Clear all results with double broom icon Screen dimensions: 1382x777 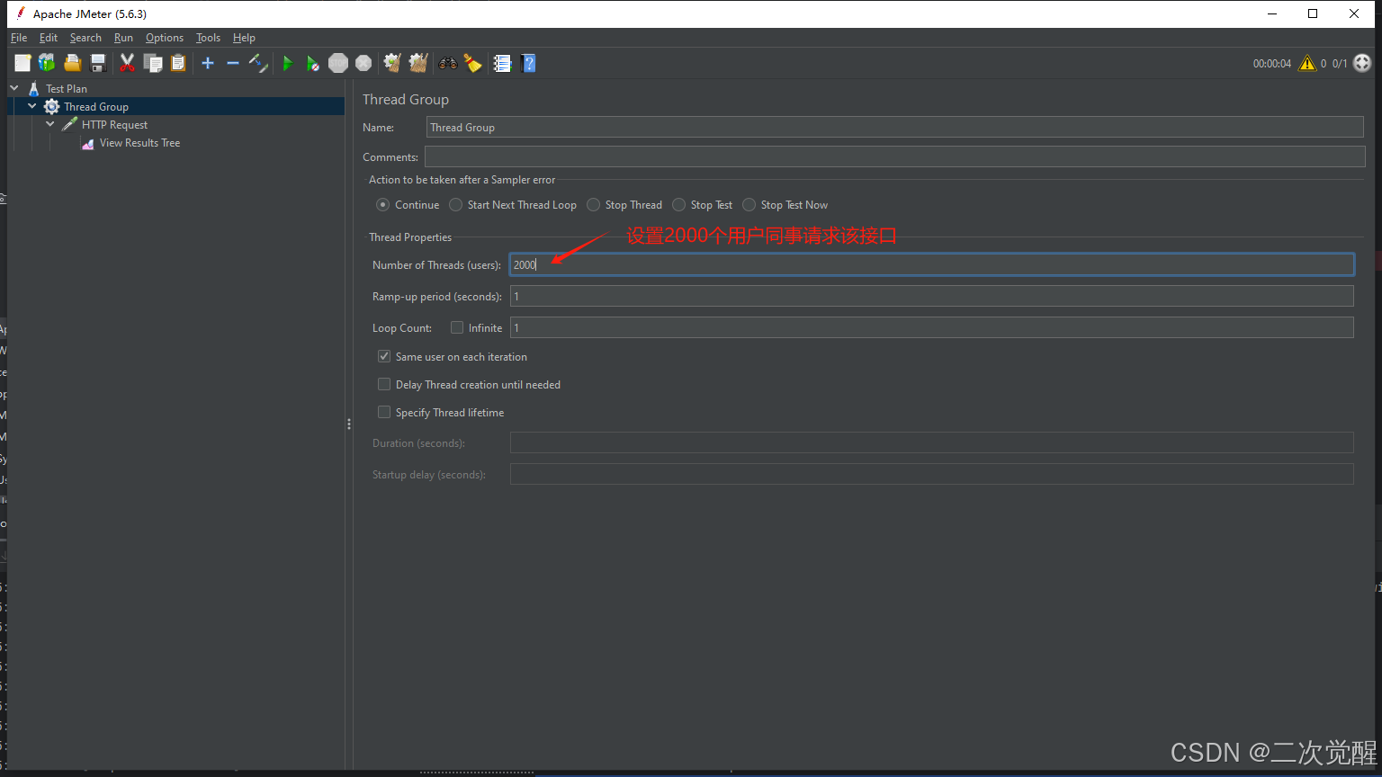(418, 63)
